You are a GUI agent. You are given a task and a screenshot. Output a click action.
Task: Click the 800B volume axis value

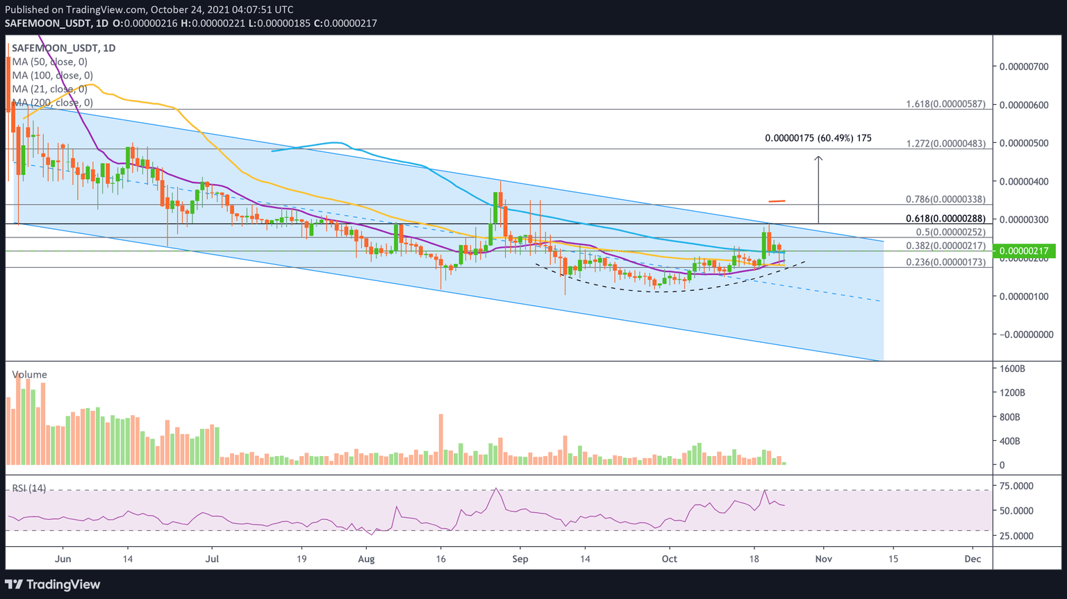(1010, 416)
